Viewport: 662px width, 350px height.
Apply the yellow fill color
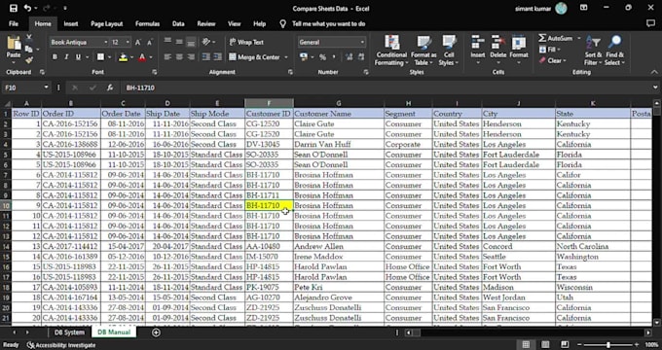(123, 57)
